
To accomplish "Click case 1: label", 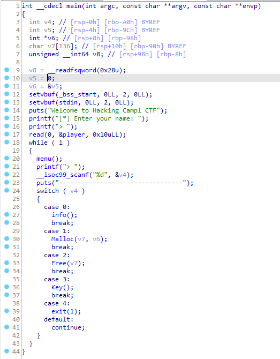I will [x=57, y=231].
